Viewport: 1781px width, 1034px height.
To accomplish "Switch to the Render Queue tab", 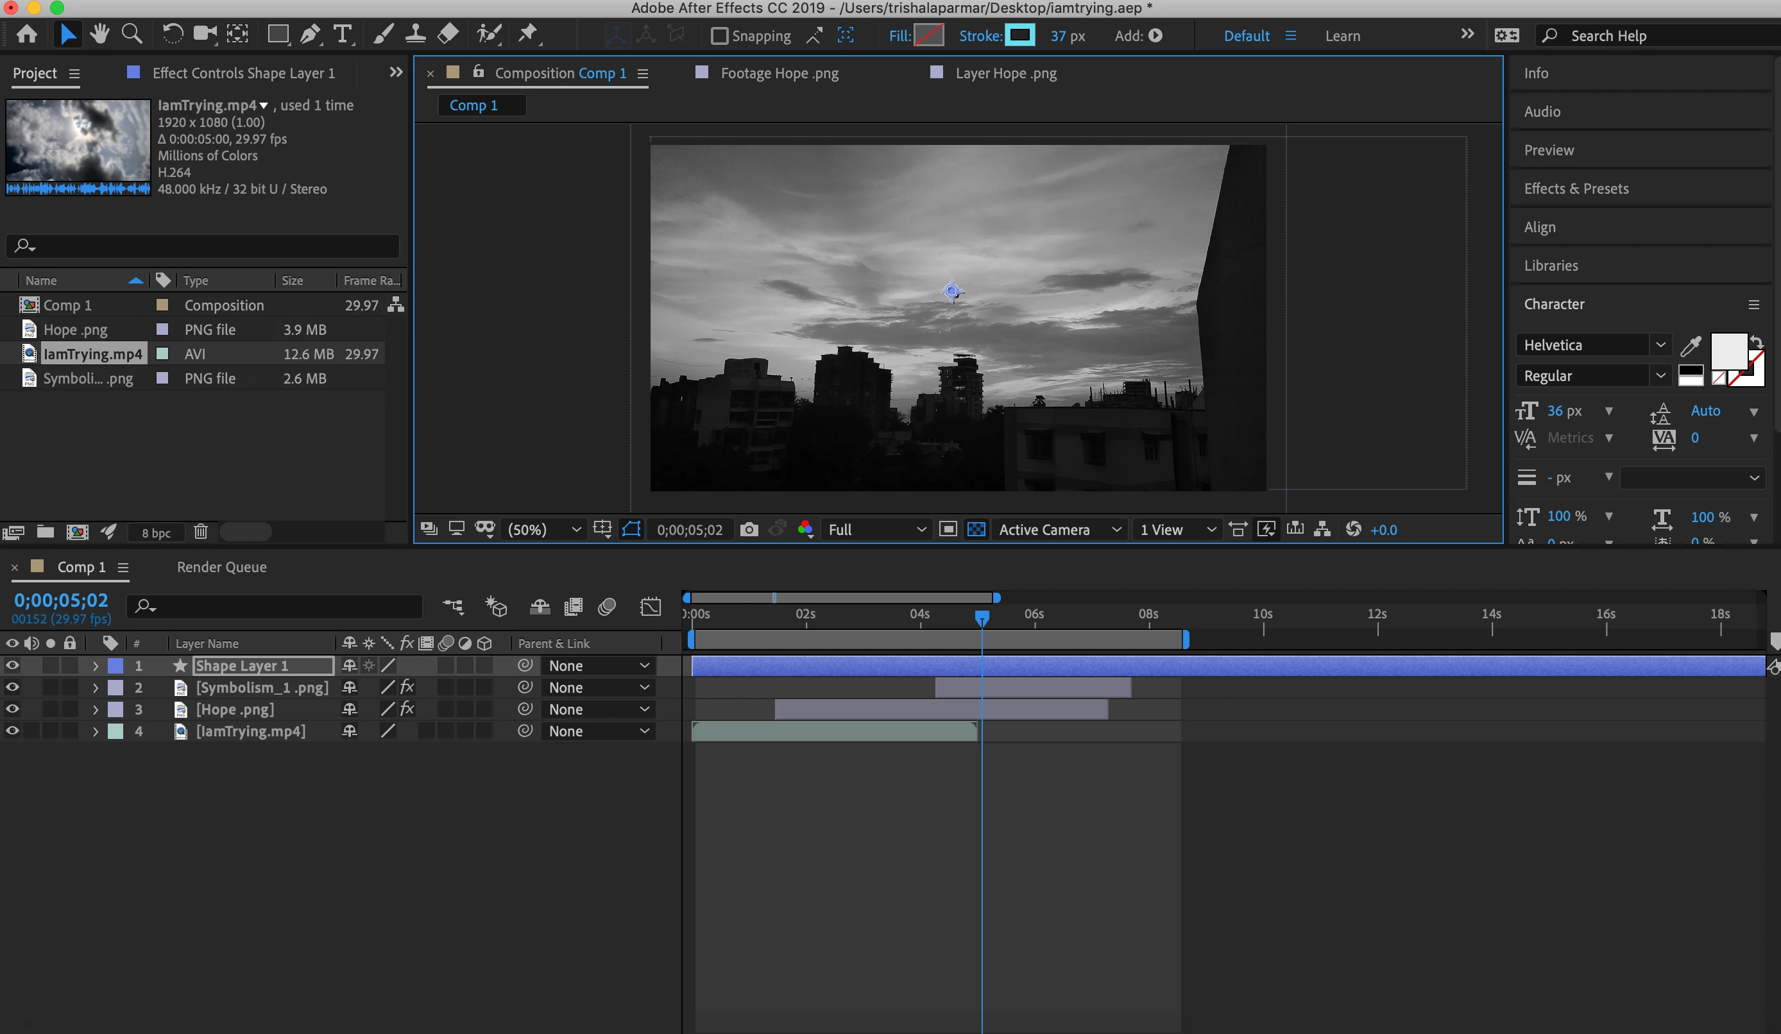I will 221,567.
